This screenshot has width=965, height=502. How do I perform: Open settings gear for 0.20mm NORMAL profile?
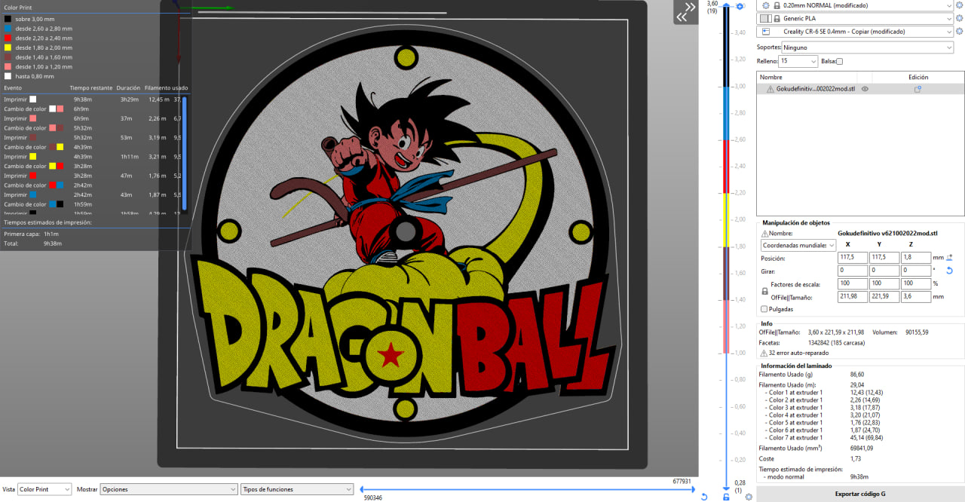point(960,5)
